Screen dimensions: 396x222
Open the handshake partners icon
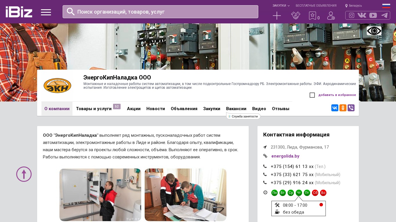(x=296, y=16)
